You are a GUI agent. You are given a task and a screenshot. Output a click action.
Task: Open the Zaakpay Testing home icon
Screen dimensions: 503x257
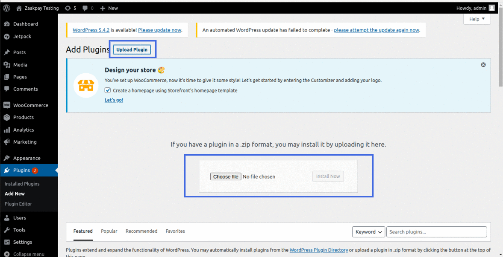coord(19,9)
